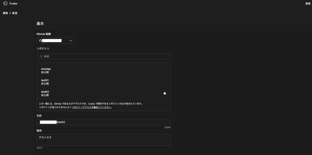Click the 基本 section heading
The image size is (312, 155).
40,23
